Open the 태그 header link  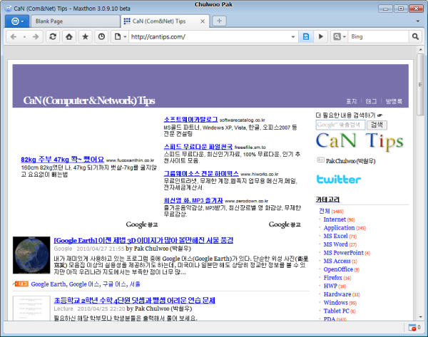coord(371,101)
